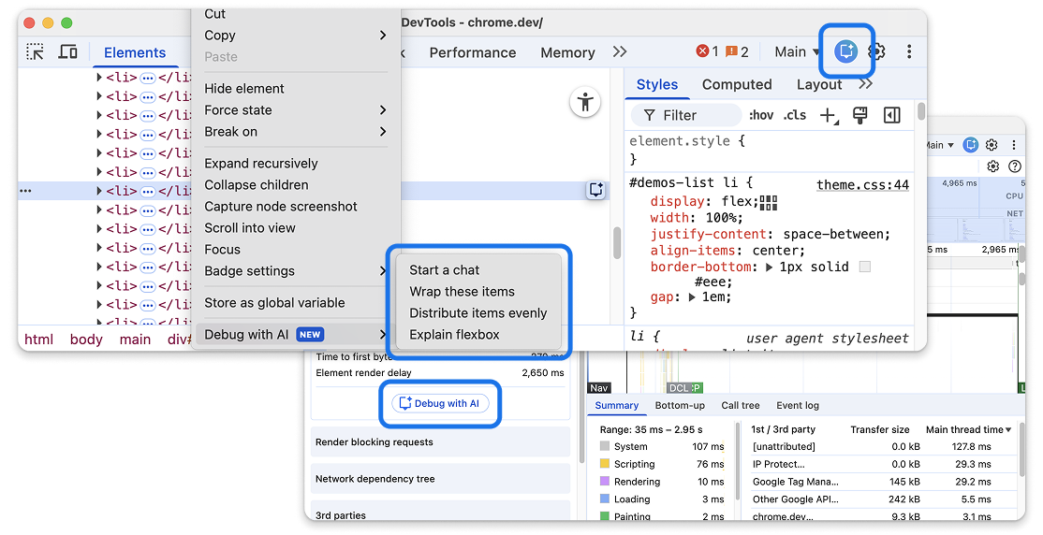Expand the border-bottom property triangle
The width and height of the screenshot is (1043, 535).
(770, 267)
